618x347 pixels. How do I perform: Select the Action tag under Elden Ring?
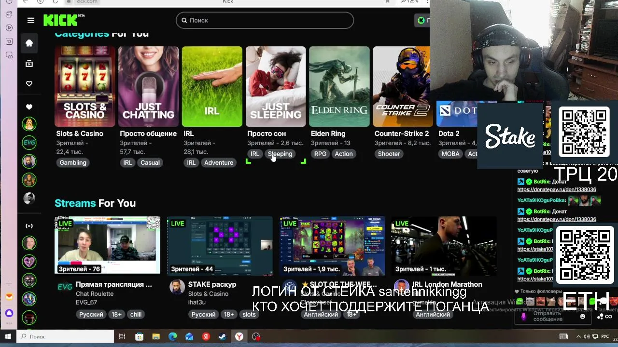(344, 154)
